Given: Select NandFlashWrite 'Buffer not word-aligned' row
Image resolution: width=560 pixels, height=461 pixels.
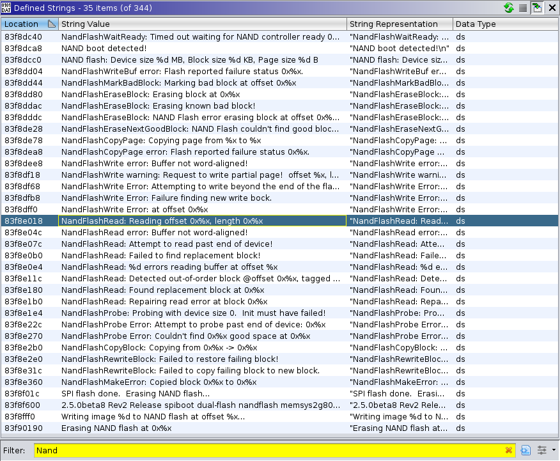Looking at the screenshot, I should 279,163.
